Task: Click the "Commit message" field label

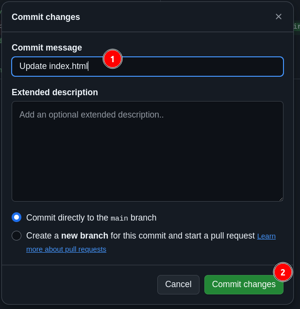Action: tap(47, 48)
